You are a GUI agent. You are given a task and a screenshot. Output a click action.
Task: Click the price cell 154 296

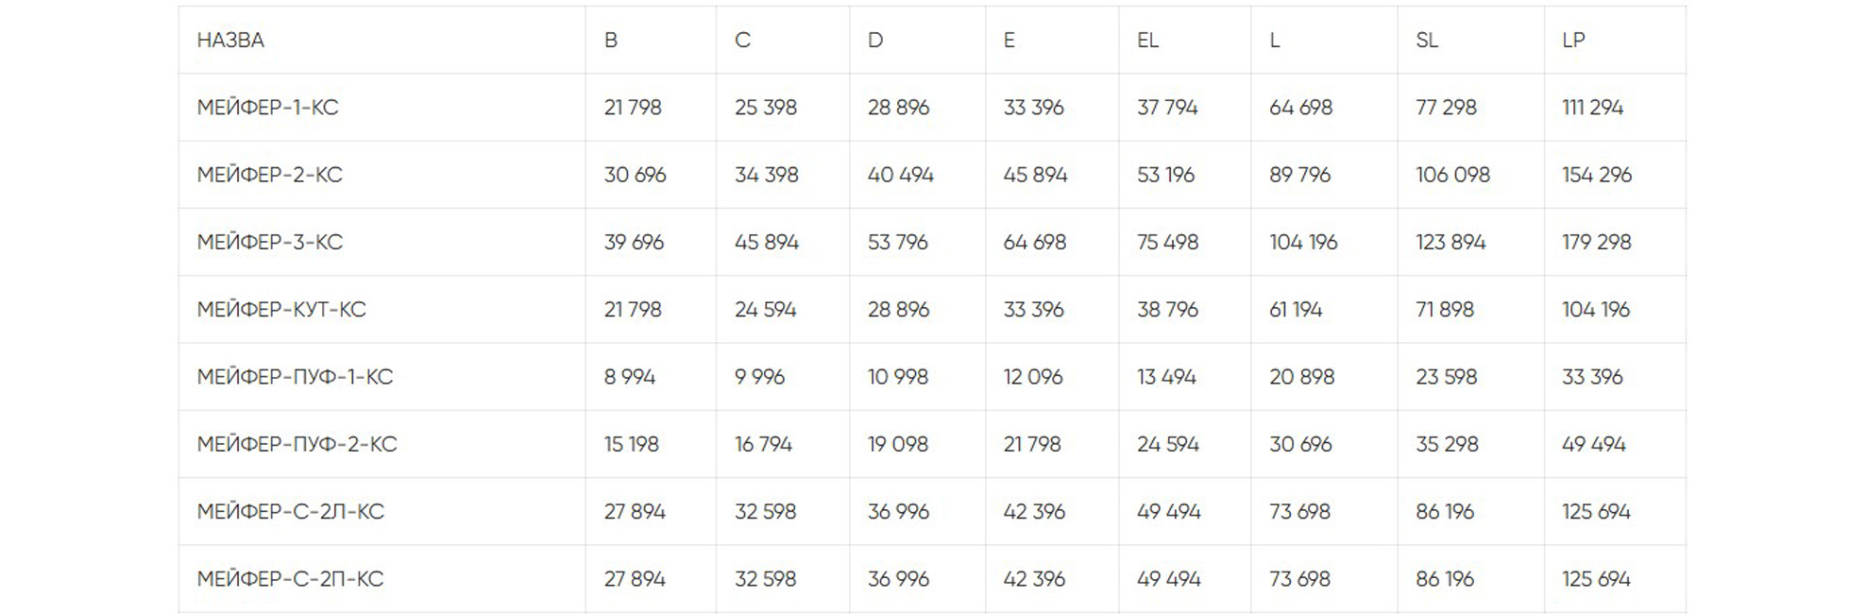pyautogui.click(x=1596, y=175)
